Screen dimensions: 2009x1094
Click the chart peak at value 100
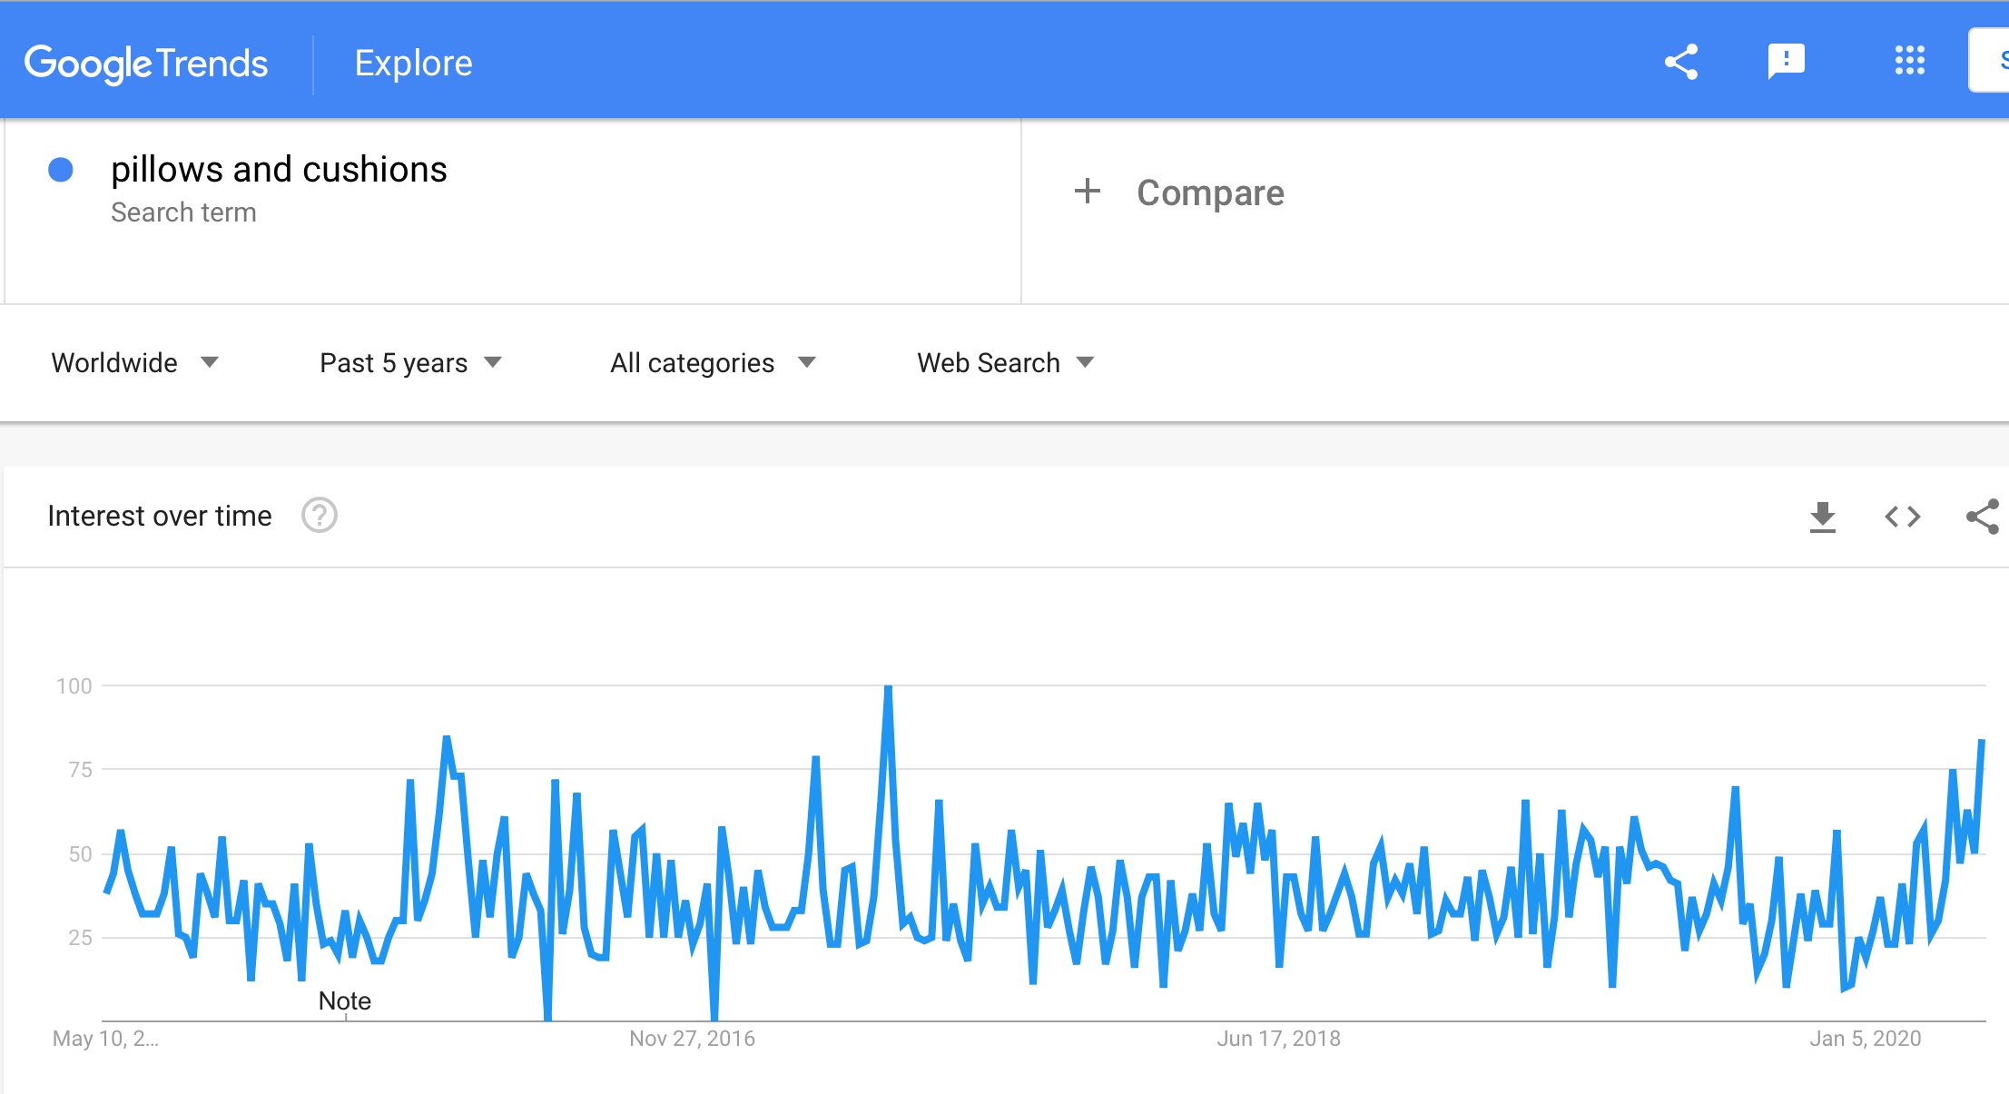pyautogui.click(x=888, y=688)
